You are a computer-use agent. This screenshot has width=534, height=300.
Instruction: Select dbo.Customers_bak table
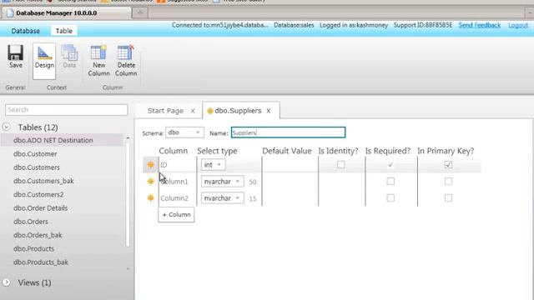pos(43,181)
